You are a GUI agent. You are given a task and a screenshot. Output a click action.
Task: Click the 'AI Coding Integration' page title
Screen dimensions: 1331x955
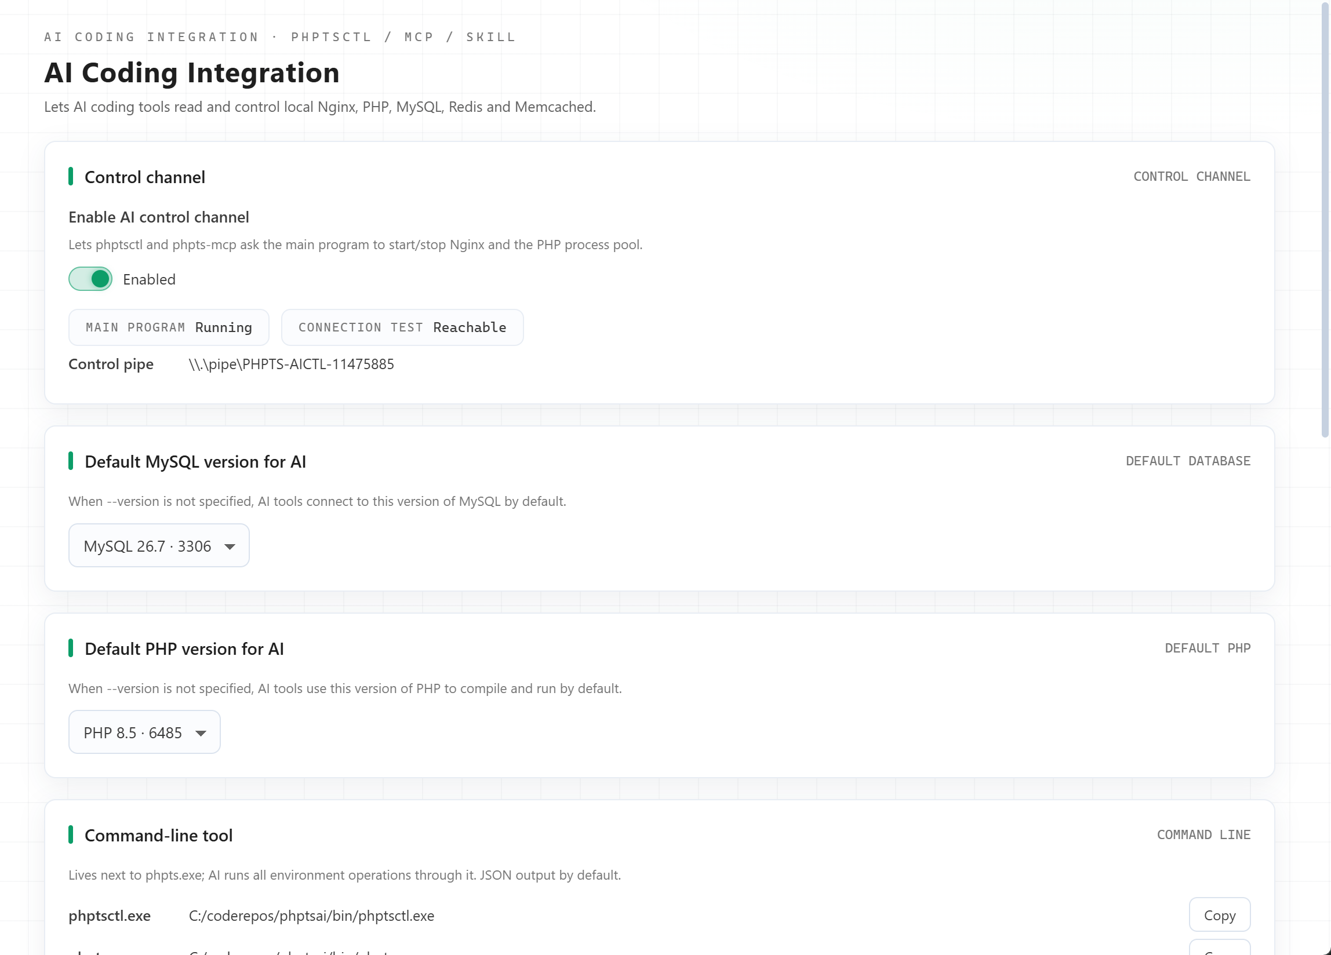coord(192,73)
